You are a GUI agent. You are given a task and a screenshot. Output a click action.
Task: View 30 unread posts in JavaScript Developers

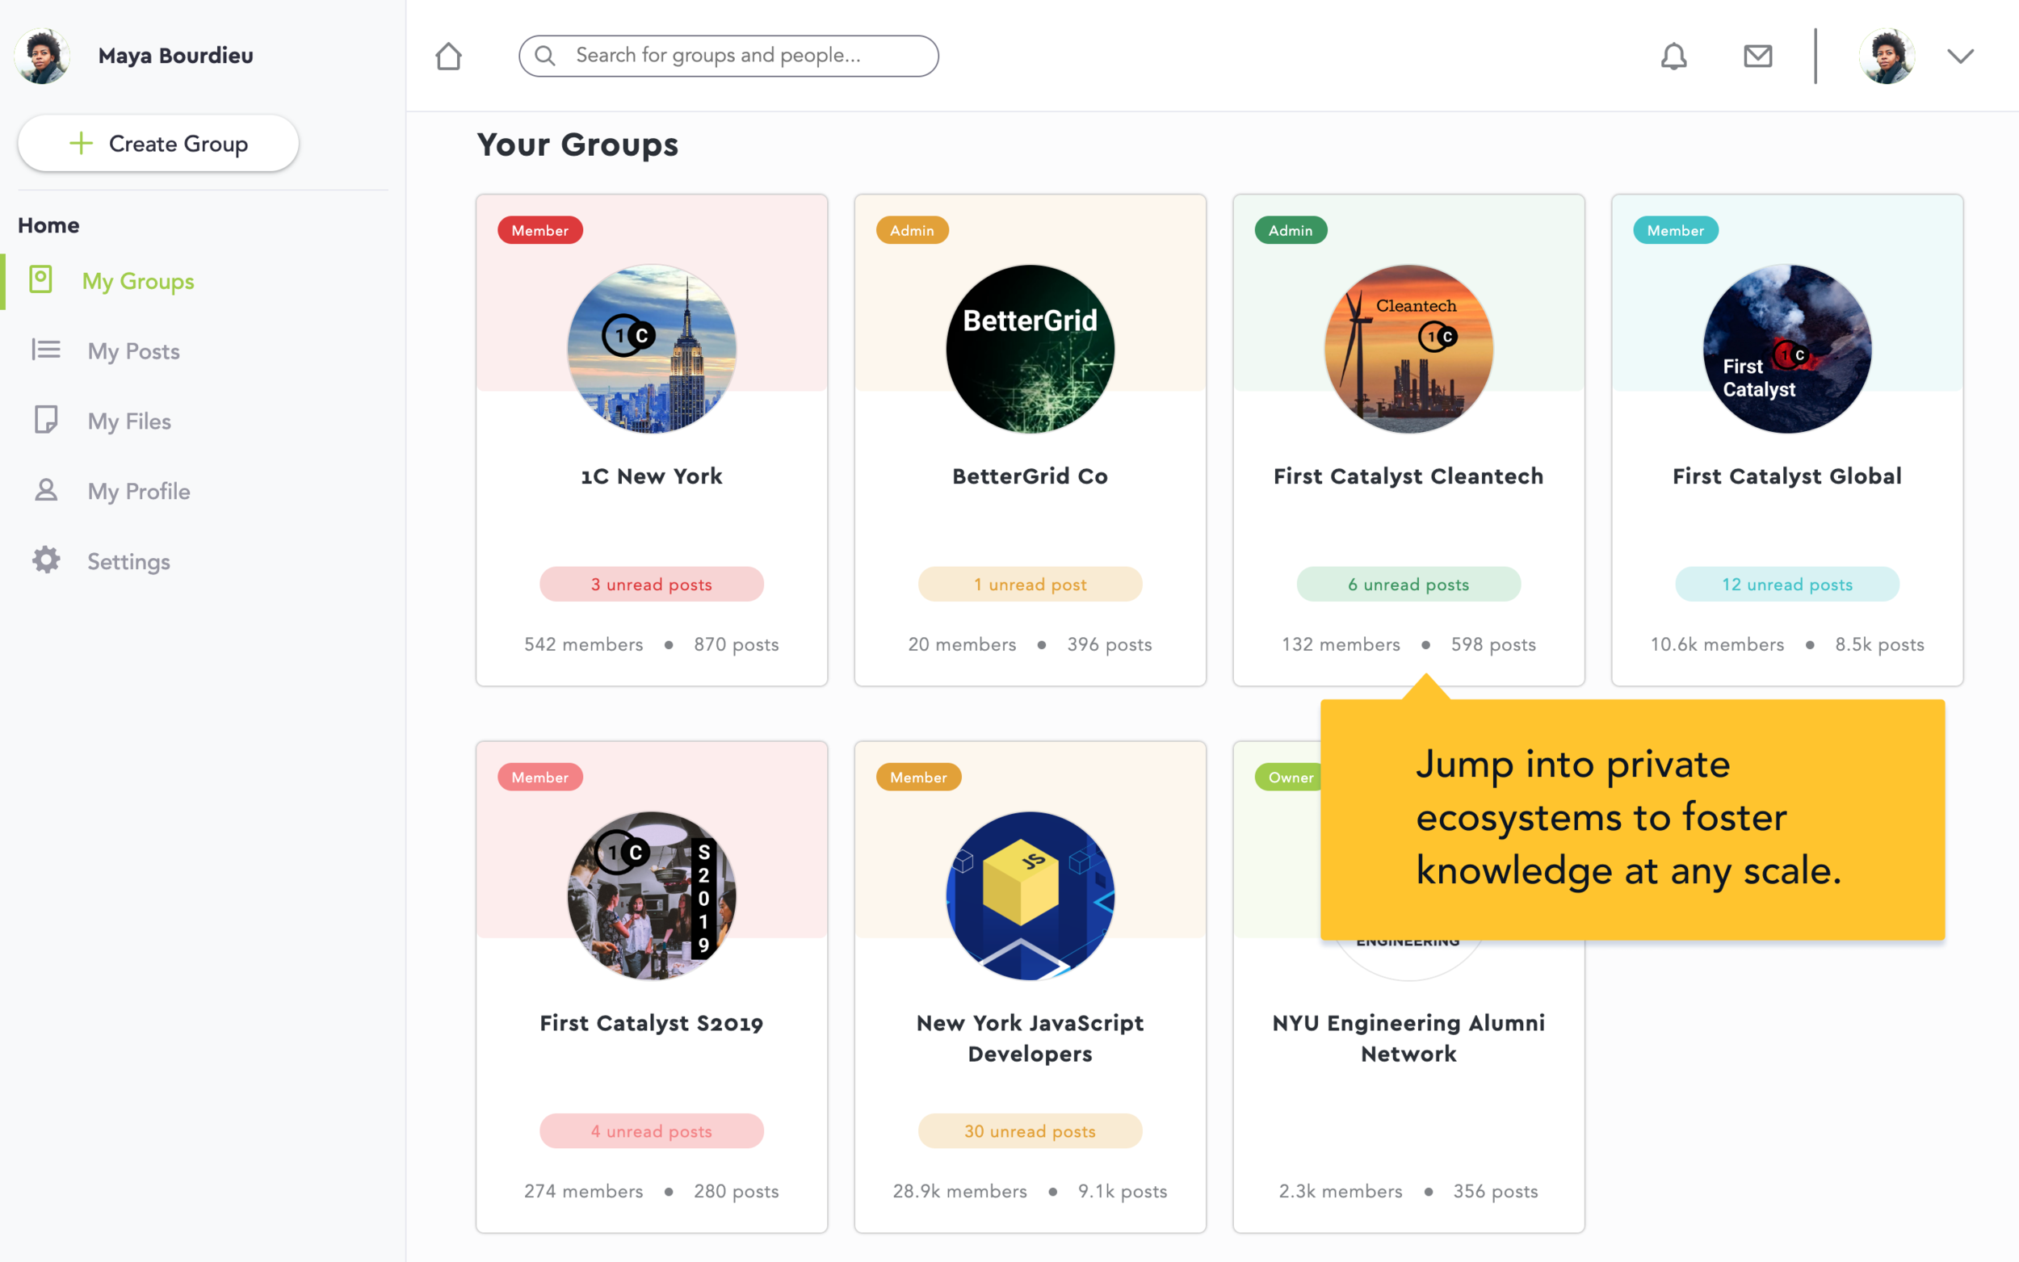1030,1131
